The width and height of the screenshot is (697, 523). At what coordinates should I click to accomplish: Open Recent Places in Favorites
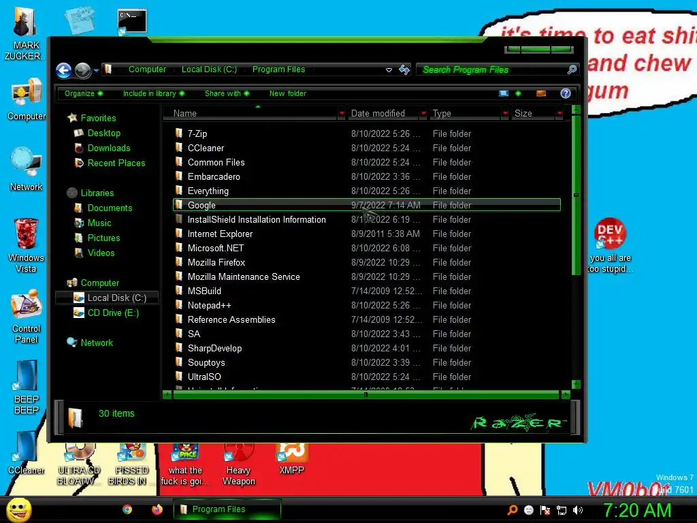pos(116,163)
